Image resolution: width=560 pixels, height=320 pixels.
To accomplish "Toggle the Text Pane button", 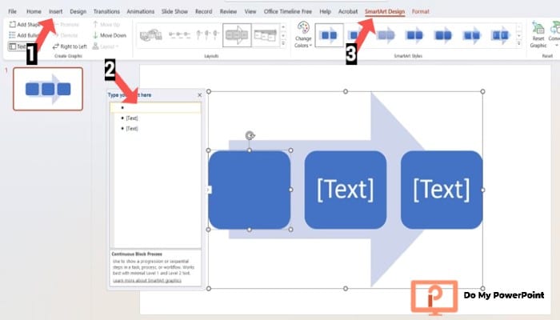I will (17, 46).
